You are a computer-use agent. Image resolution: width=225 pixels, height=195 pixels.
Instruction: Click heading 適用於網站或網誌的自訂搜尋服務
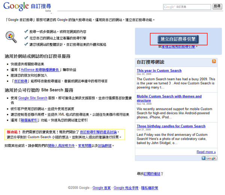[37, 56]
